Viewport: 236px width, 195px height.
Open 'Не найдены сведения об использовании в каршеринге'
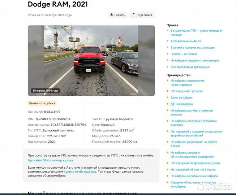coord(192,155)
